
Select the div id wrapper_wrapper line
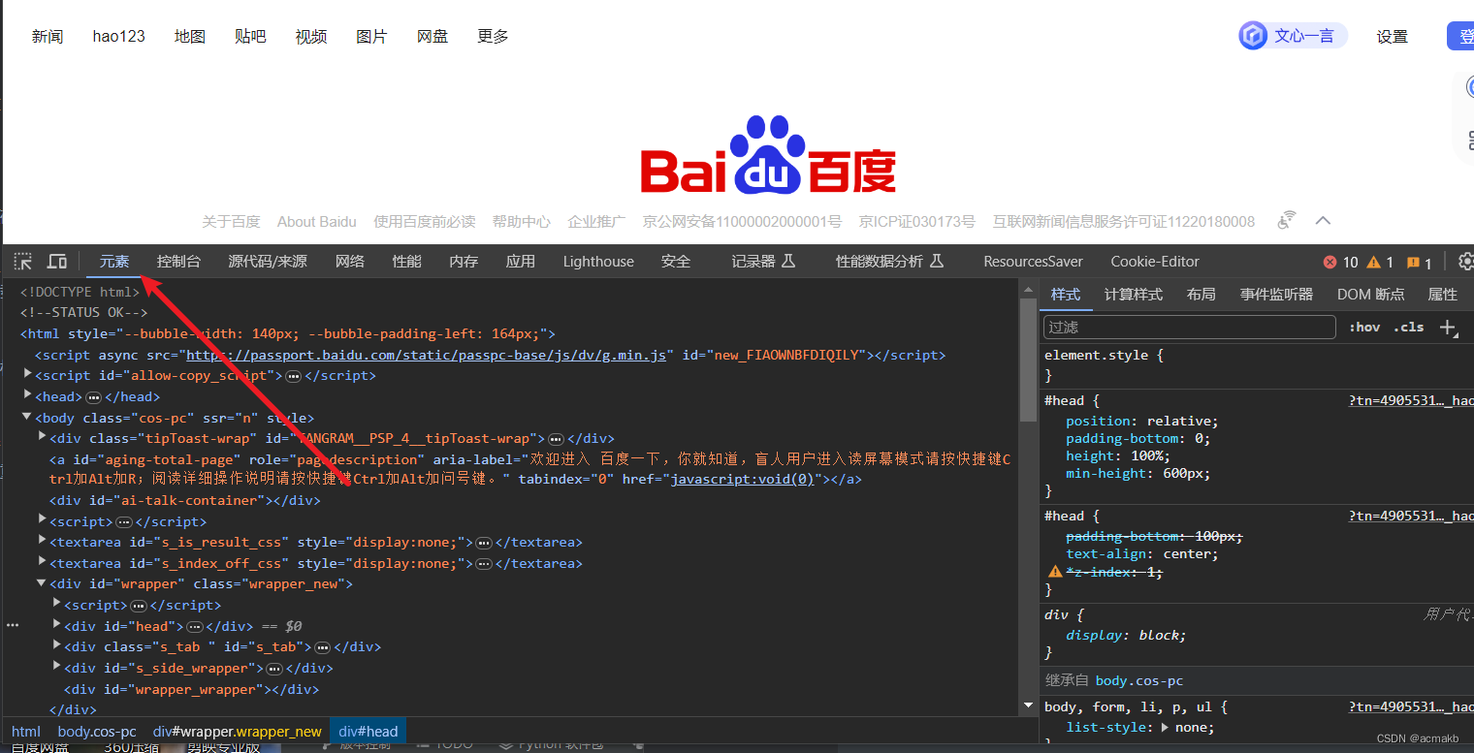[191, 689]
